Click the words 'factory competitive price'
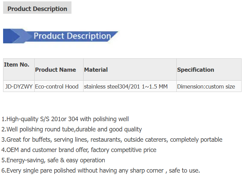Screen dimensions: 244x175 click(x=124, y=150)
